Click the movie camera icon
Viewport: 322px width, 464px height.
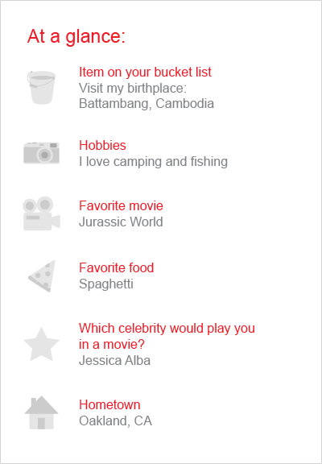[x=41, y=213]
